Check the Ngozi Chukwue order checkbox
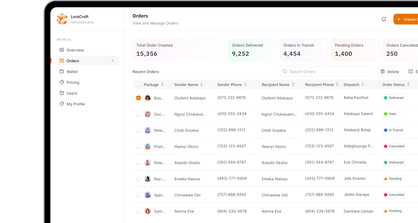The height and width of the screenshot is (223, 418). click(138, 114)
